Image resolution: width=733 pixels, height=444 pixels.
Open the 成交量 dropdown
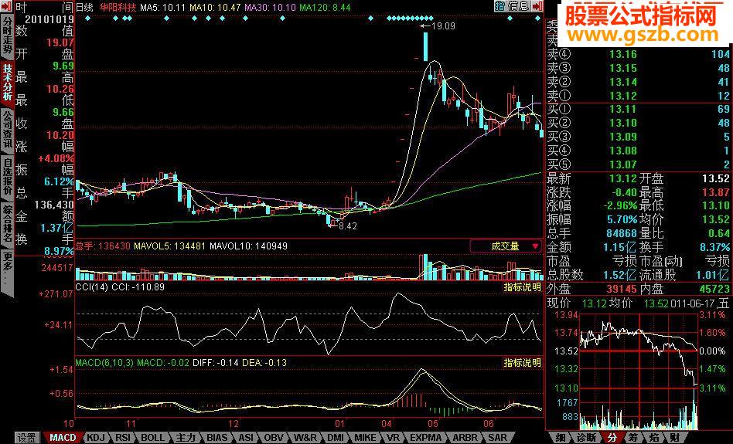[x=506, y=246]
